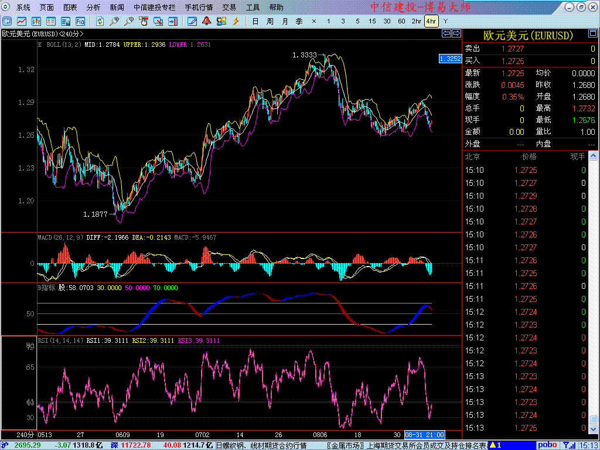The image size is (600, 450).
Task: Click the 240分 period label at bottom left
Action: point(25,435)
